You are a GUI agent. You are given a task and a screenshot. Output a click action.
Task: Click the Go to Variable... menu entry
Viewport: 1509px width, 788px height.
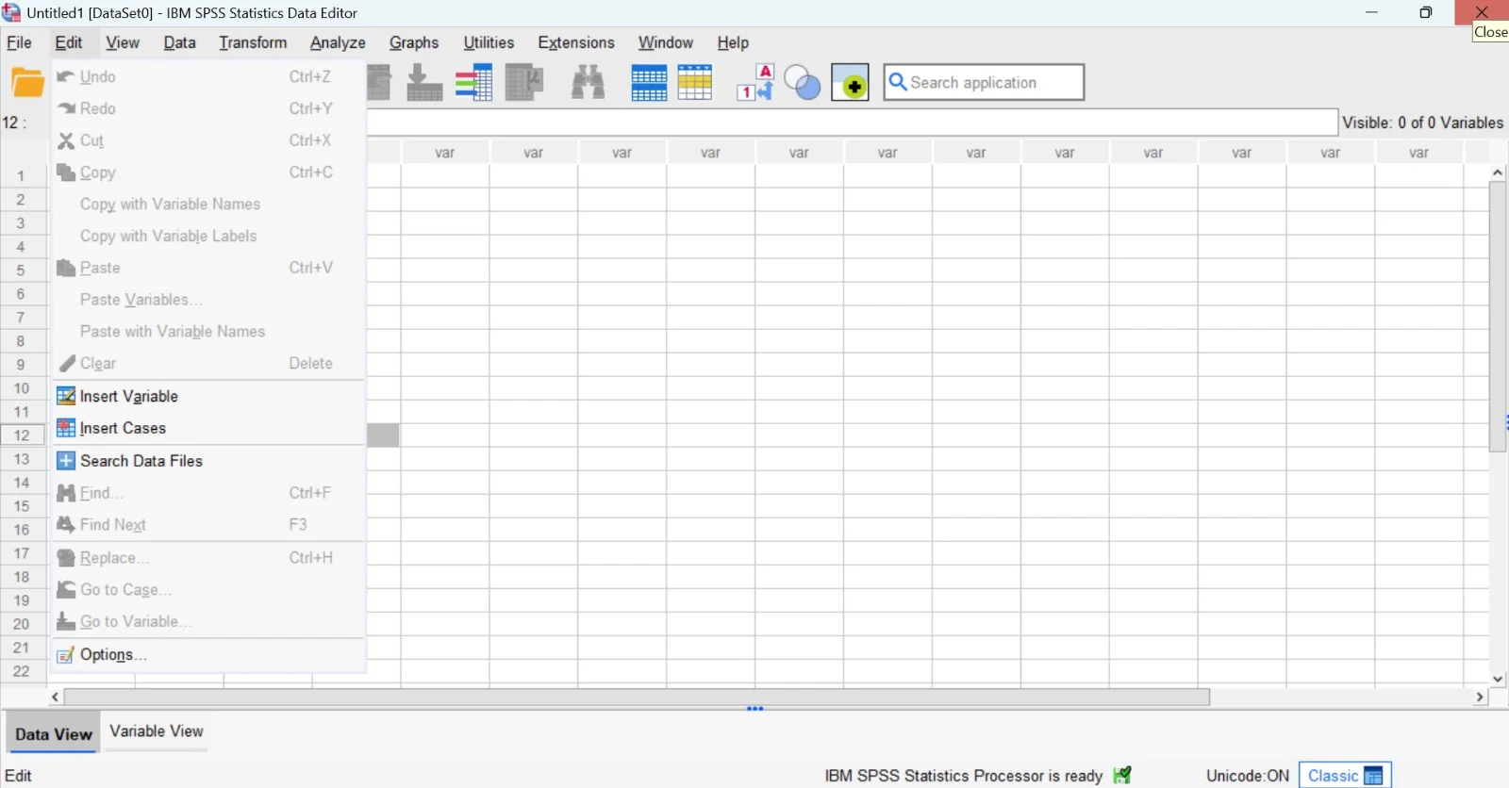click(x=207, y=622)
